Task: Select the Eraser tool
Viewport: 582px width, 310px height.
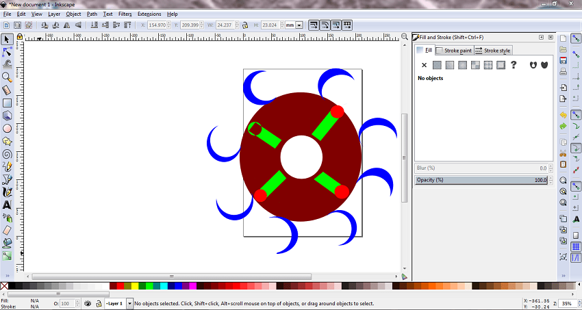Action: click(x=7, y=231)
